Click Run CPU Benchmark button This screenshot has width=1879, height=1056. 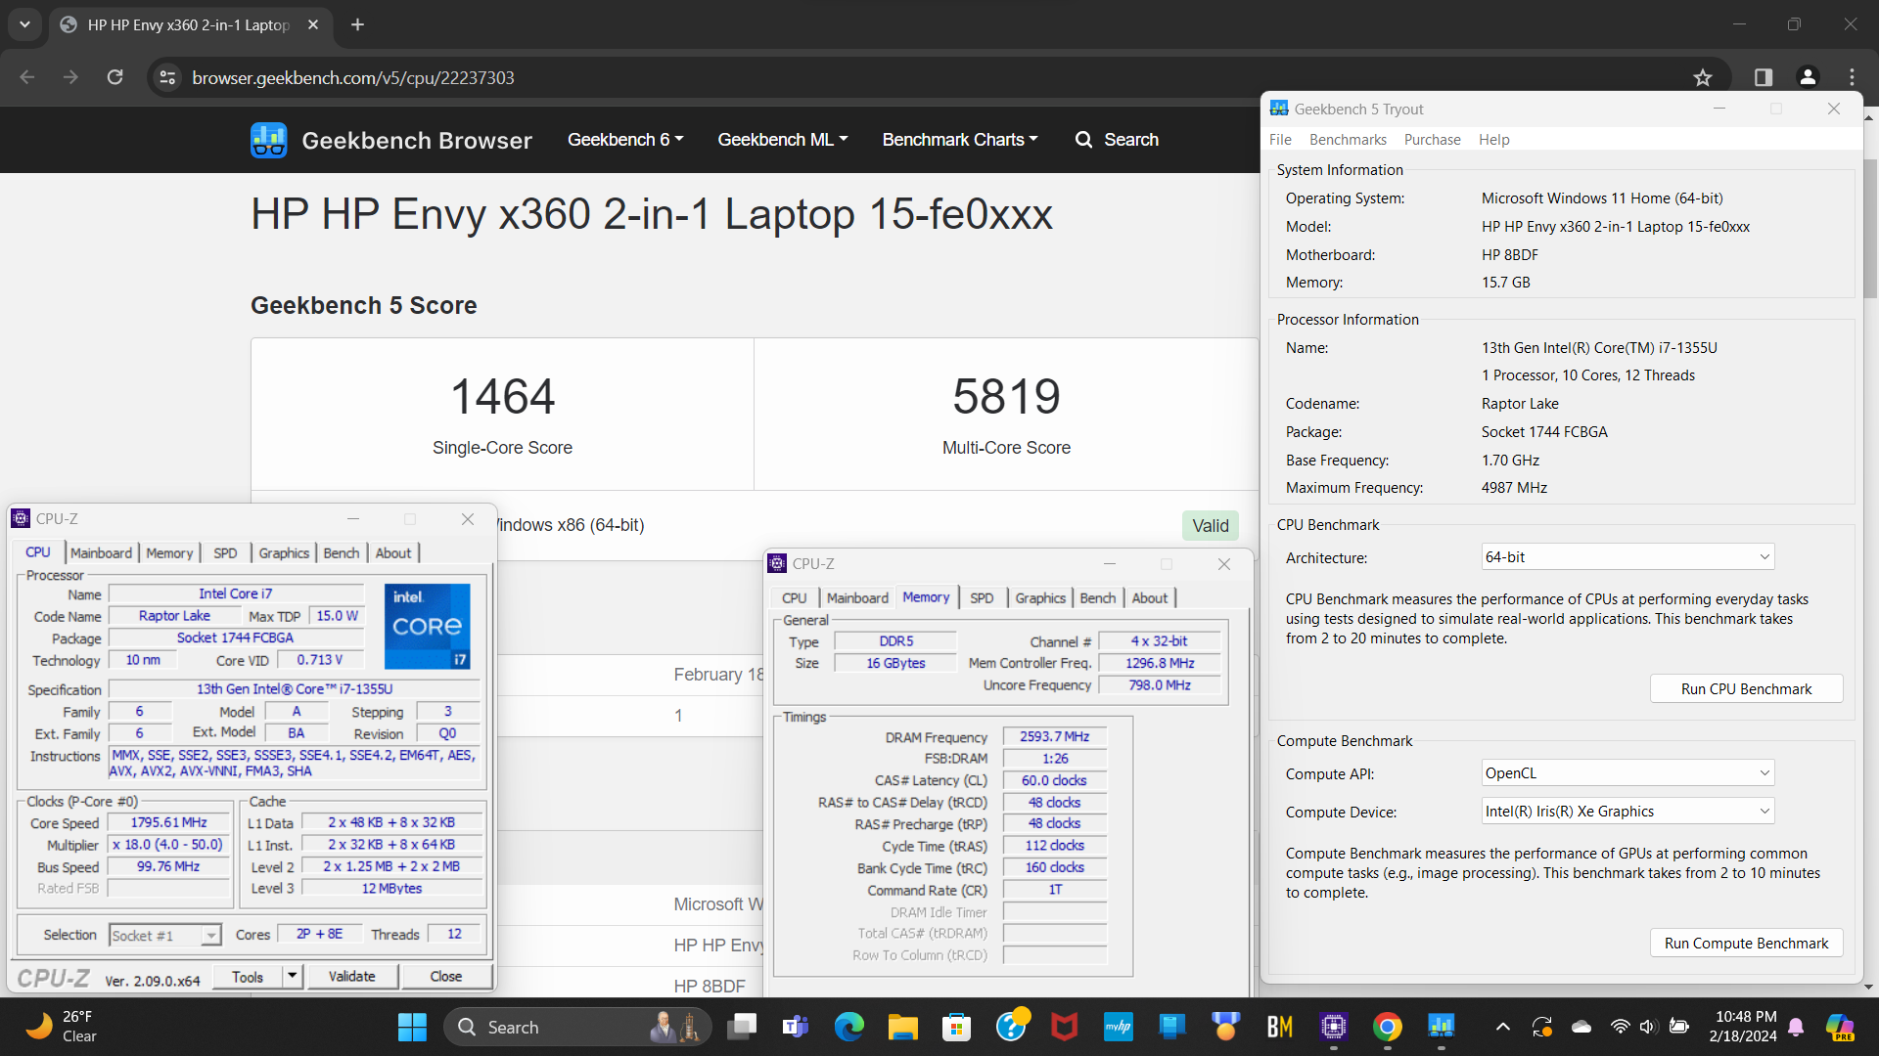point(1746,689)
